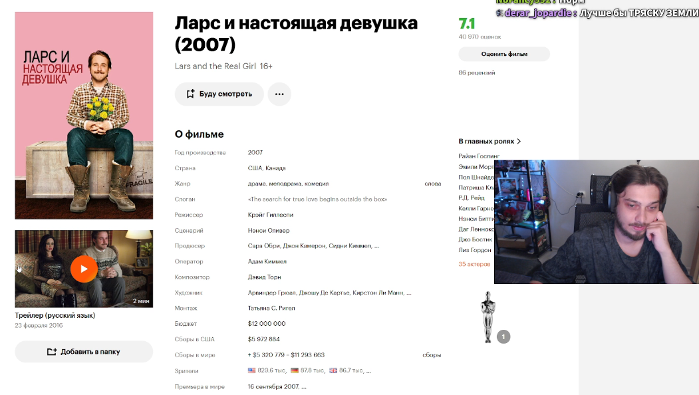This screenshot has width=699, height=395.
Task: Click the 'сборы' link beside world gross
Action: (x=432, y=355)
